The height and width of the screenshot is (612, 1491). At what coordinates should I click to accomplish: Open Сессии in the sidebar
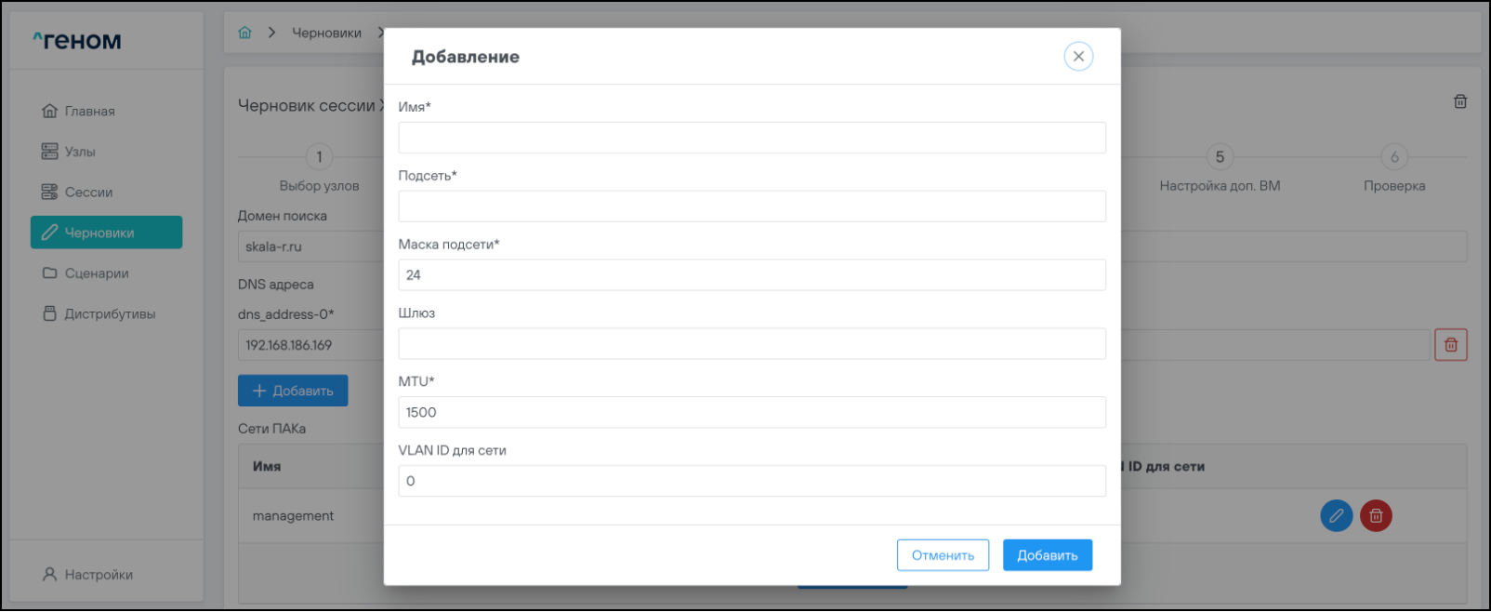coord(88,193)
